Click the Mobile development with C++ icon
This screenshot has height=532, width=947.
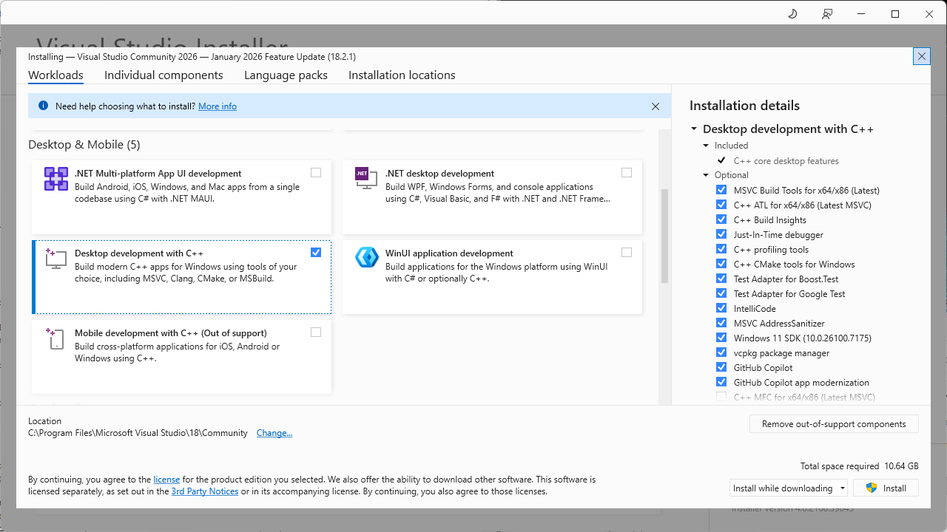pyautogui.click(x=55, y=338)
